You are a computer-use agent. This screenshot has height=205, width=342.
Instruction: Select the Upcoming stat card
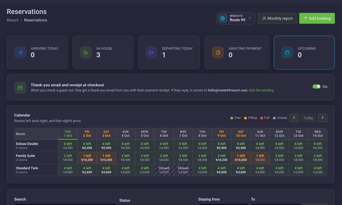[x=304, y=53]
